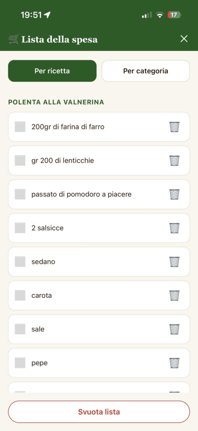Delete 200gr di farina di farro item
198x431 pixels.
coord(174,127)
